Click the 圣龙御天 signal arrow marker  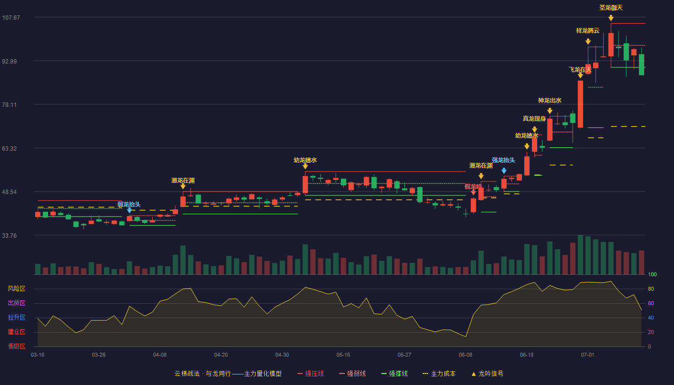(611, 18)
